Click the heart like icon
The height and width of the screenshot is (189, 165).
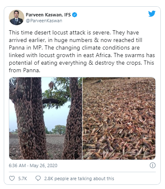click(x=12, y=178)
